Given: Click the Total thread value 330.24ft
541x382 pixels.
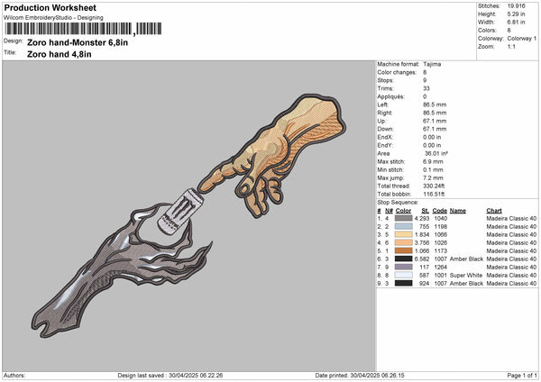Looking at the screenshot, I should coord(434,186).
